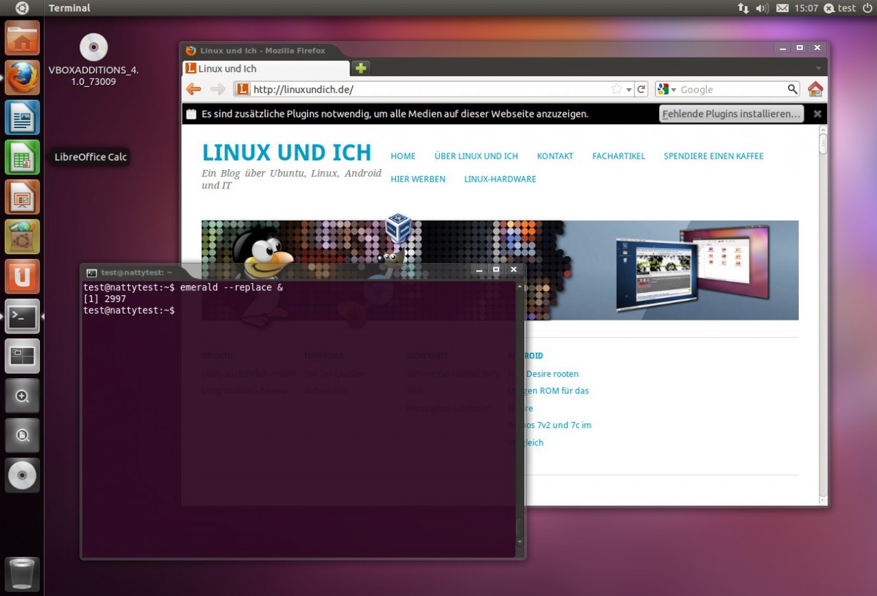The width and height of the screenshot is (877, 596).
Task: Open LibreOffice Writer from the launcher
Action: (x=23, y=117)
